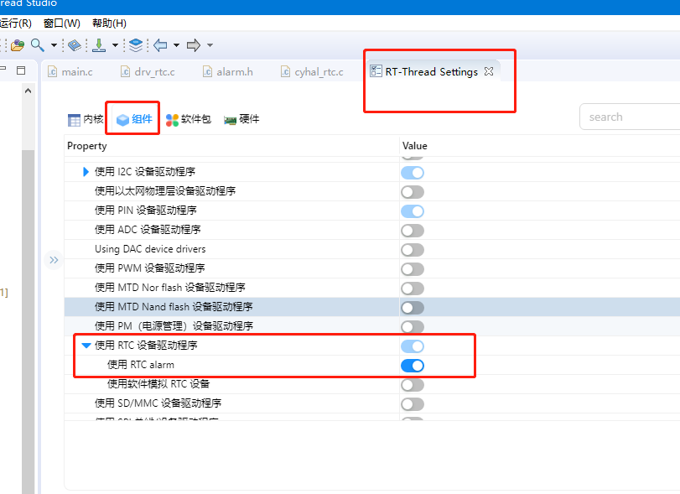This screenshot has height=494, width=680.
Task: Expand the 使用 I2C 设备驱动程序 row
Action: (x=86, y=172)
